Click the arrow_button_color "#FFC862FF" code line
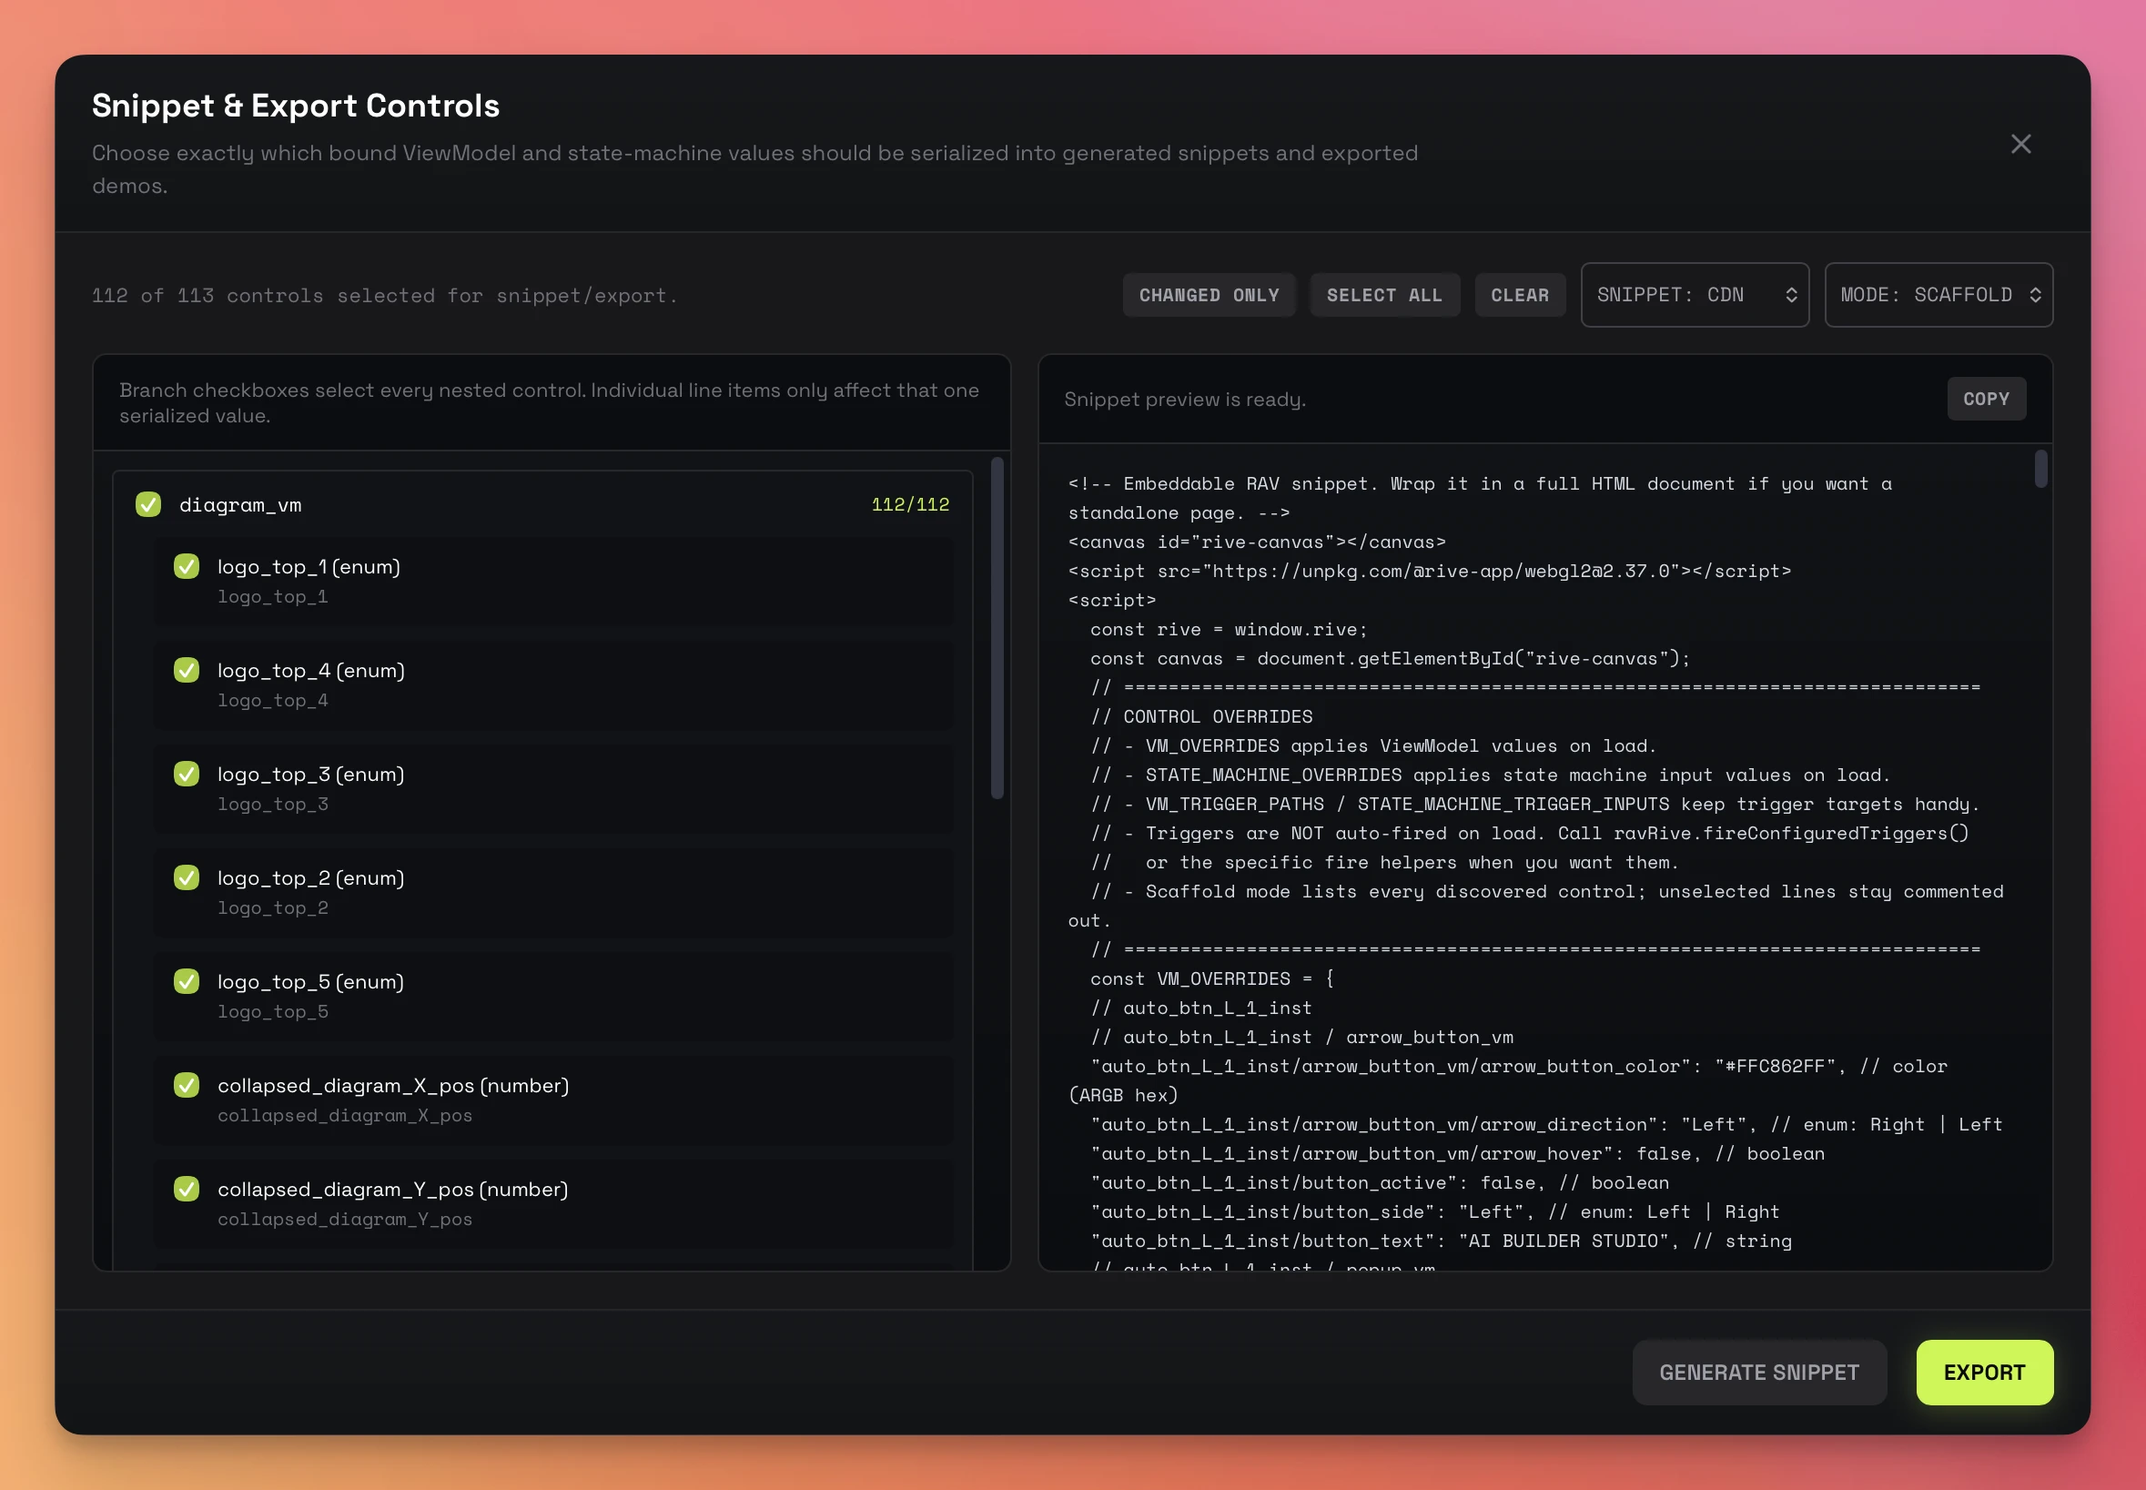This screenshot has width=2146, height=1490. (1507, 1080)
